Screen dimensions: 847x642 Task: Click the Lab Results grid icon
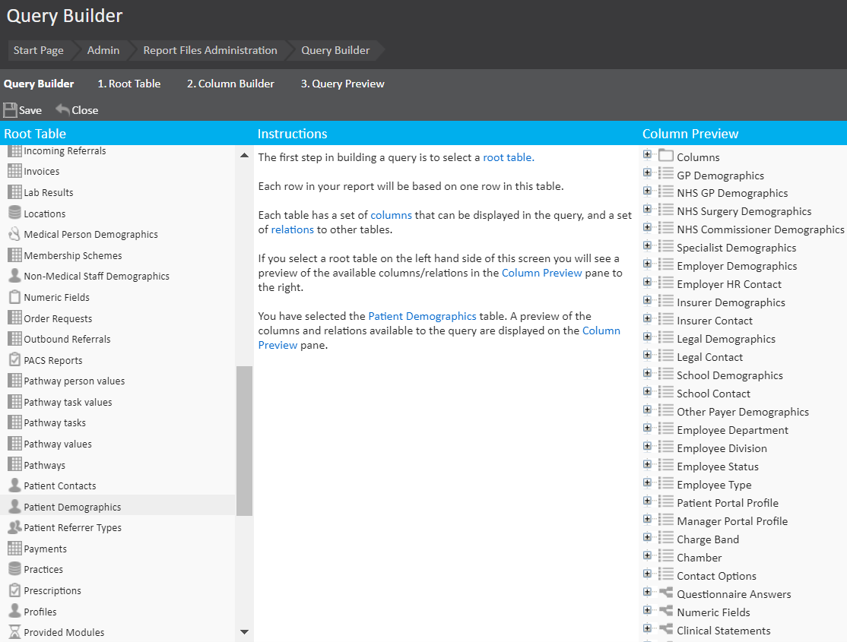(14, 192)
